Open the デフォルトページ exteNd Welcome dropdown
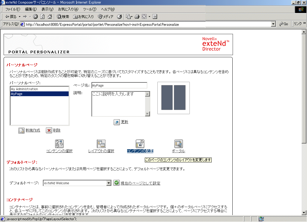The height and width of the screenshot is (222, 307). pos(77,183)
